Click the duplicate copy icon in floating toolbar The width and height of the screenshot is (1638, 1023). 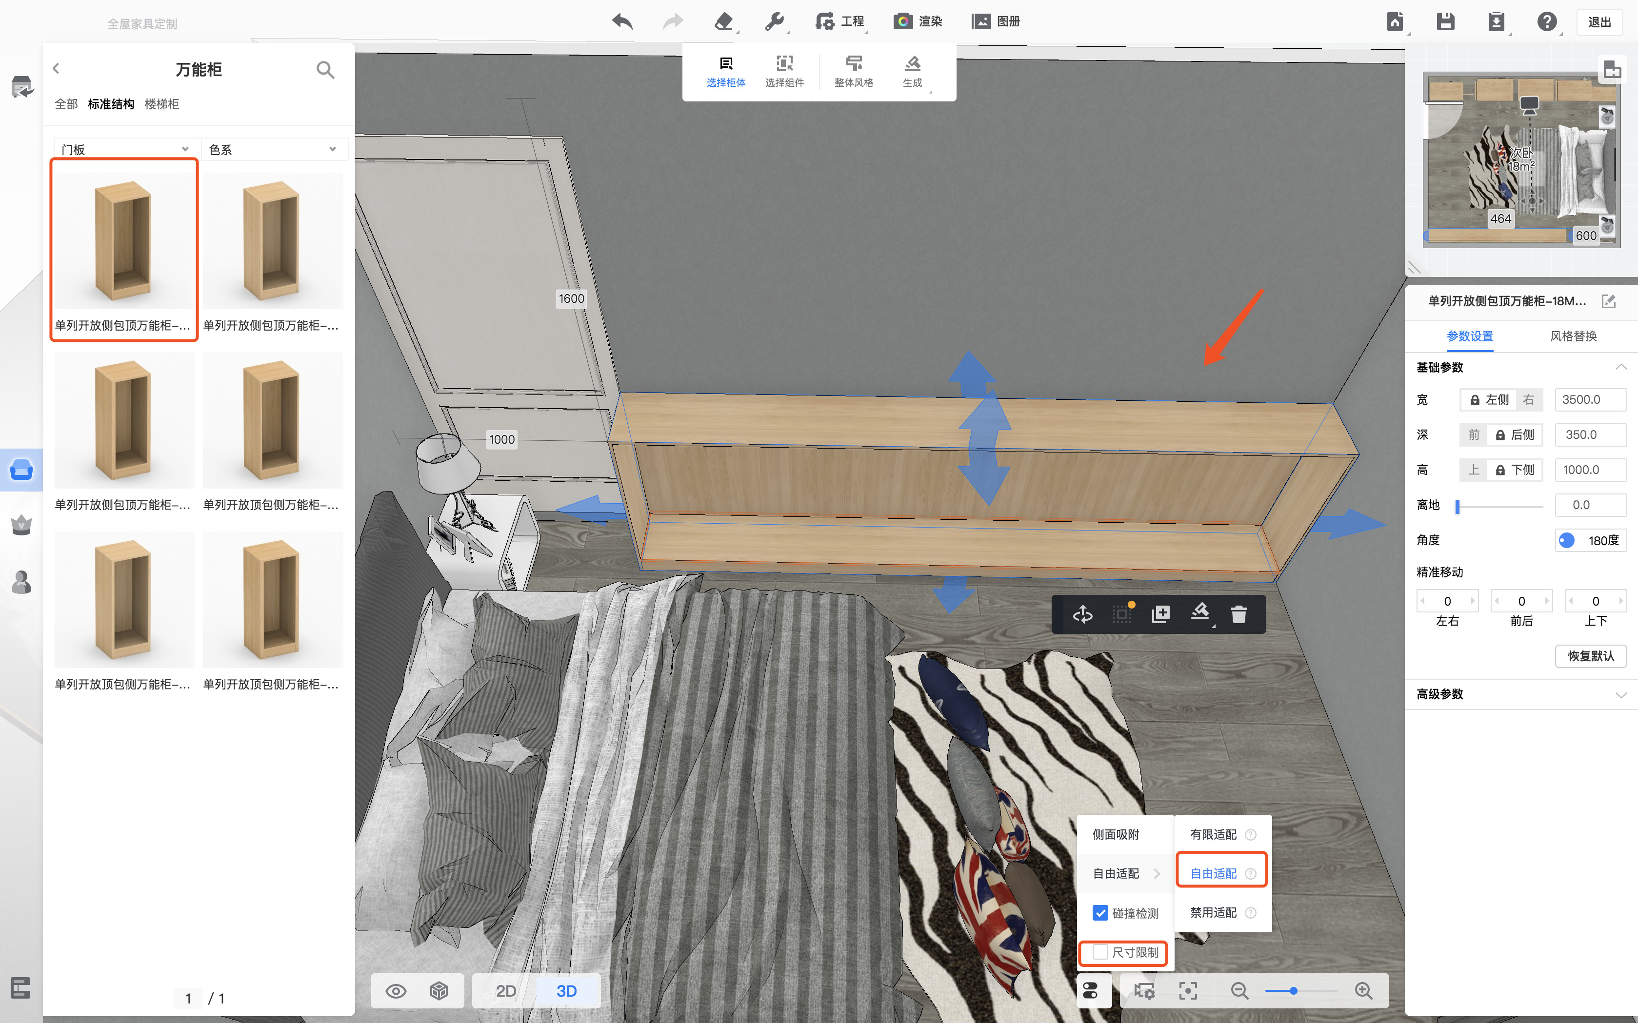1161,614
